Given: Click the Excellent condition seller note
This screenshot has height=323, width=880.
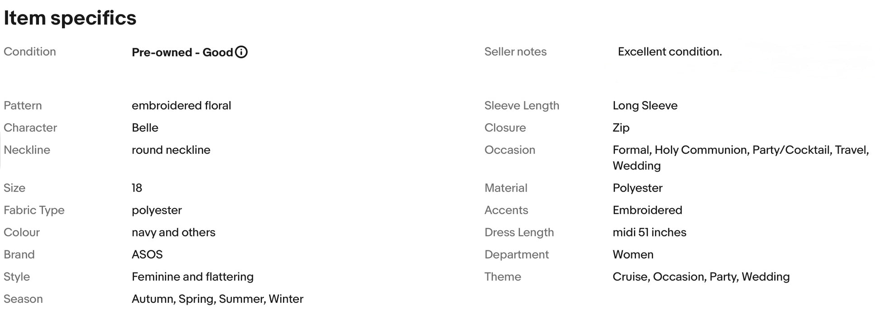Looking at the screenshot, I should tap(669, 52).
